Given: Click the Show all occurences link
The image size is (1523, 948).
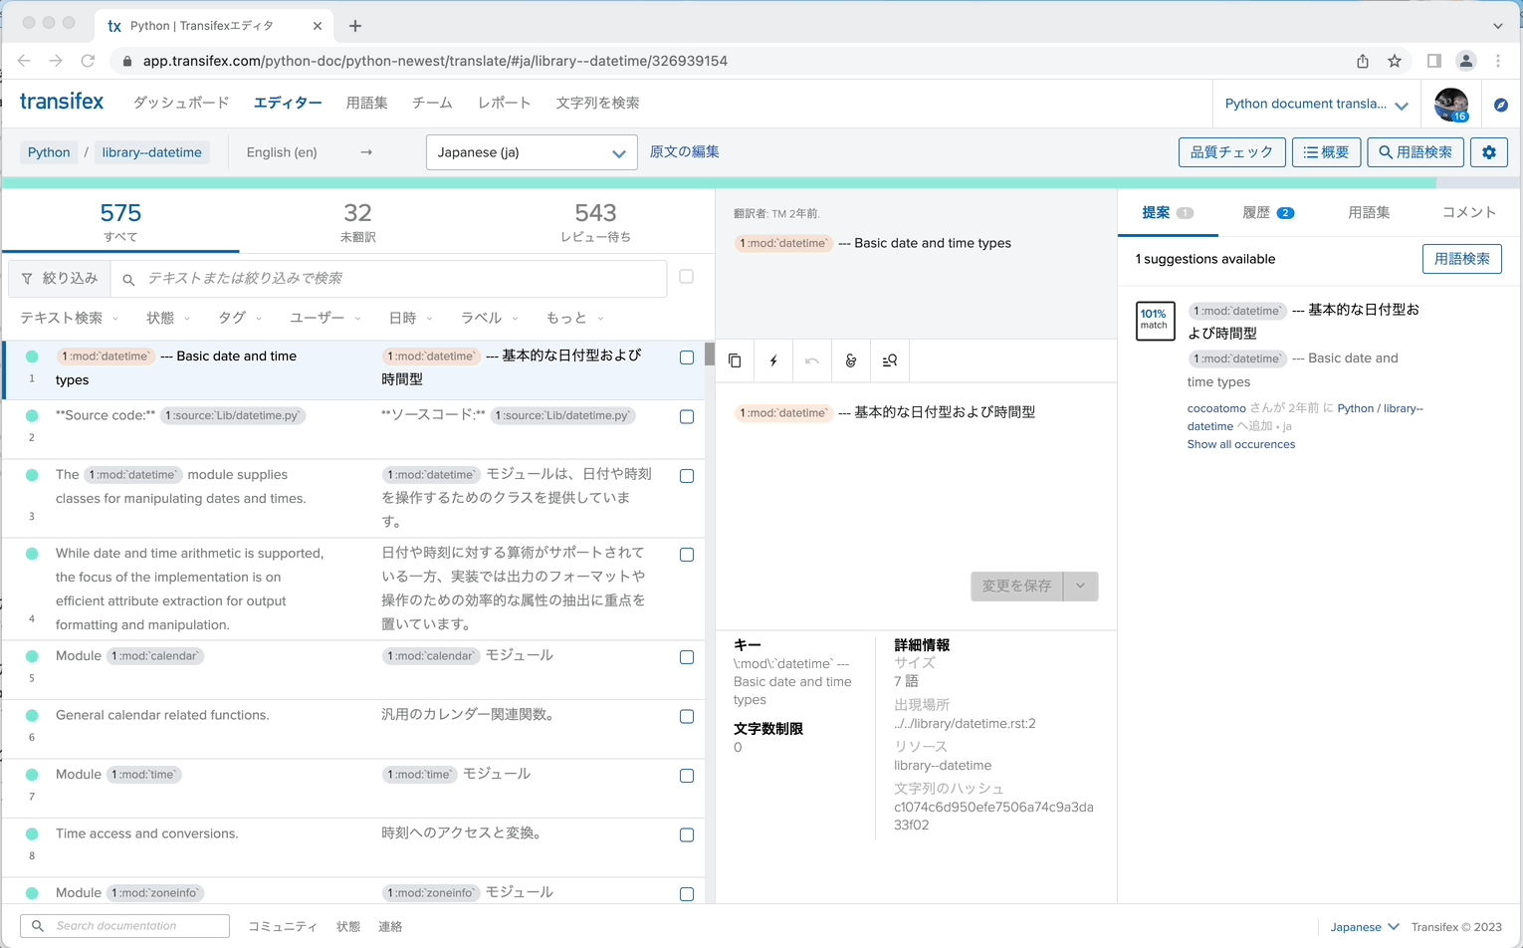Looking at the screenshot, I should 1240,444.
